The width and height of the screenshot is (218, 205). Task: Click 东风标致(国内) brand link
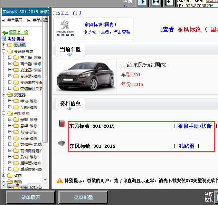(100, 25)
